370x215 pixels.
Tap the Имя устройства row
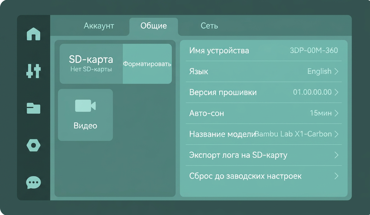pos(264,50)
